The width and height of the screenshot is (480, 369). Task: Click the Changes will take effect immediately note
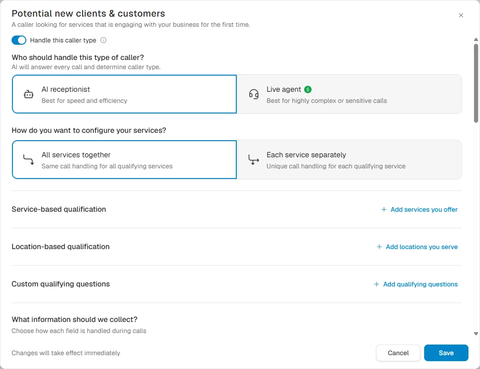(66, 353)
